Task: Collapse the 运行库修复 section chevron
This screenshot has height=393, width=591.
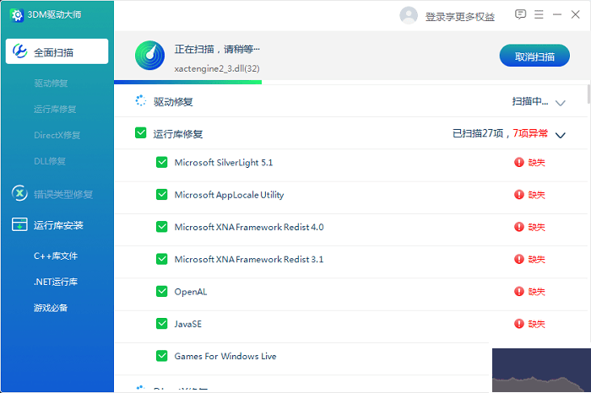Action: coord(560,134)
